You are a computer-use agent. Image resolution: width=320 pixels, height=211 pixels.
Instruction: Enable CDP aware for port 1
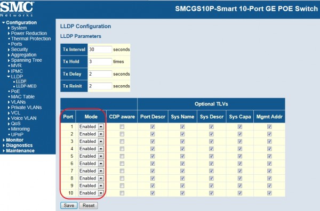pyautogui.click(x=122, y=127)
